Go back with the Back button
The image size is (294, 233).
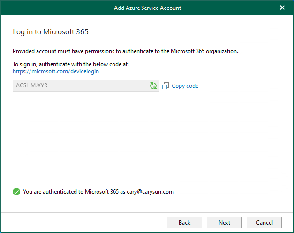(x=184, y=222)
